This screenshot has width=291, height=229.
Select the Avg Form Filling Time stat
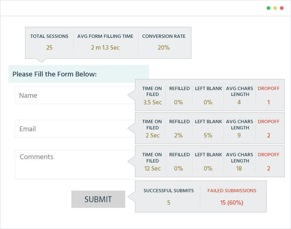point(105,47)
